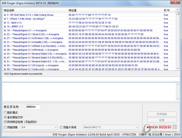This screenshot has width=182, height=138.
Task: Click the log pane scroll up arrow
Action: [178, 84]
